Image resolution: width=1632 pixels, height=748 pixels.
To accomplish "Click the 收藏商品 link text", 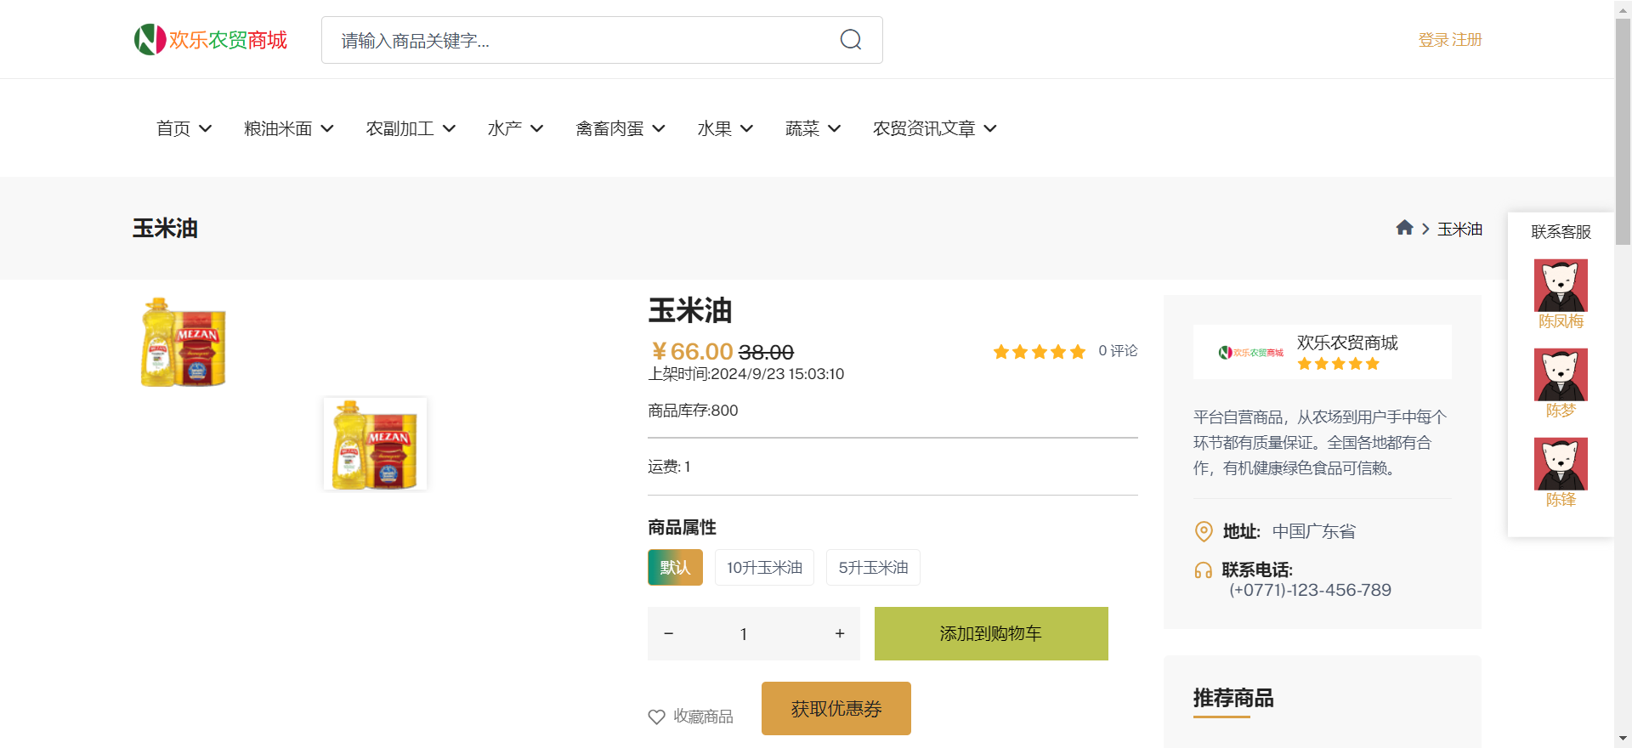I will pyautogui.click(x=703, y=717).
